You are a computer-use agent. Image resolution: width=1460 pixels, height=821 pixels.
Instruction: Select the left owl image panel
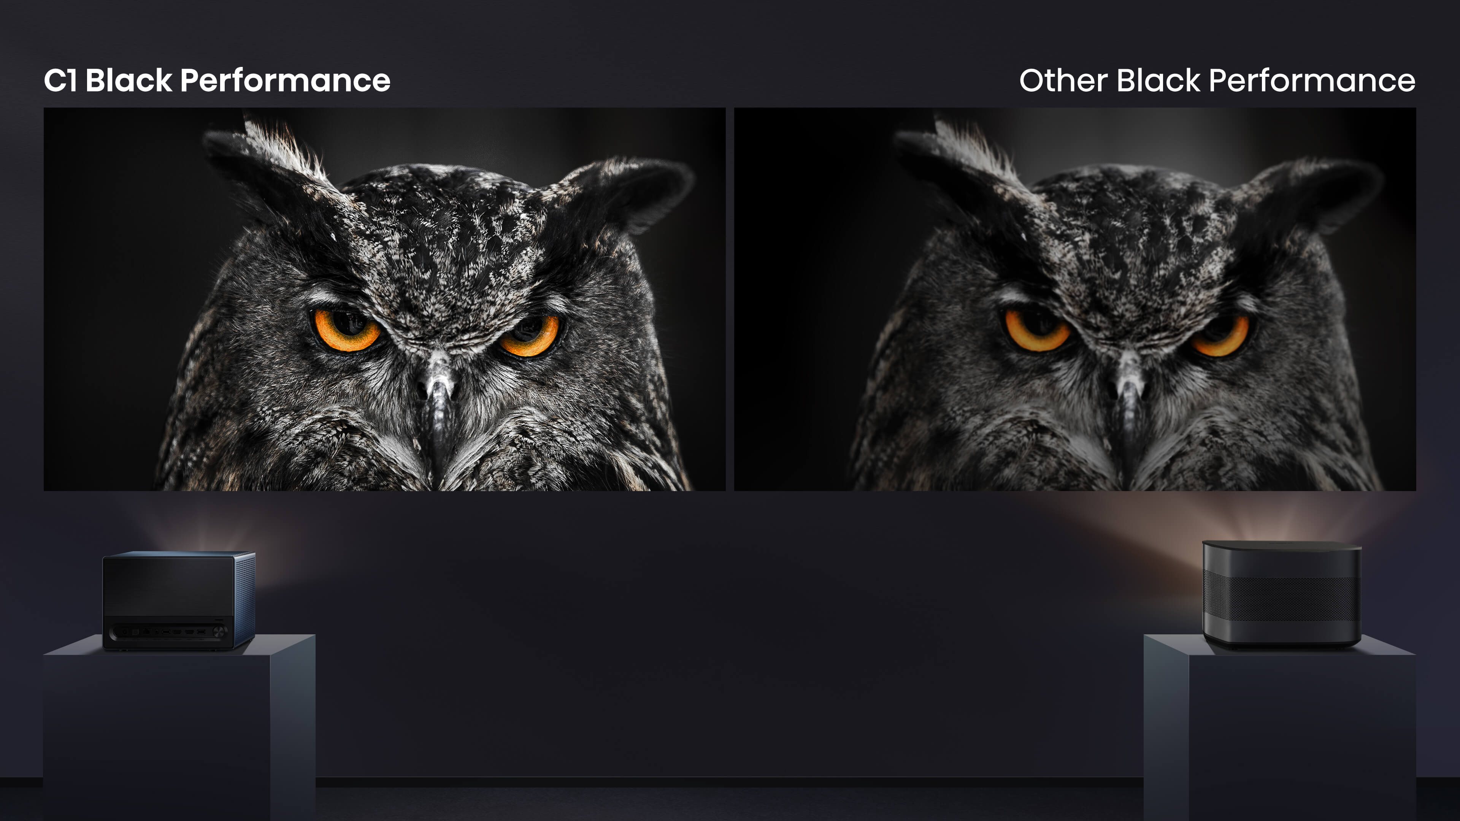(384, 299)
